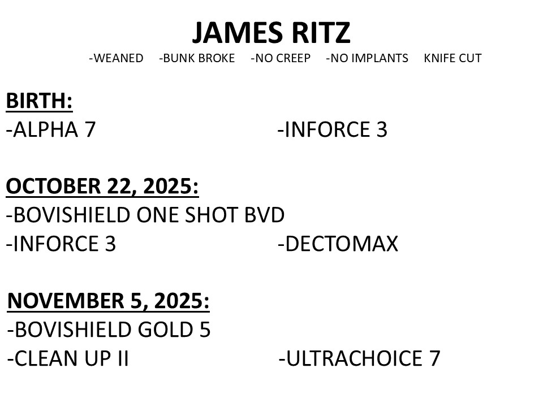Click the underlined BIRTH: heading
This screenshot has width=543, height=407.
coord(39,101)
